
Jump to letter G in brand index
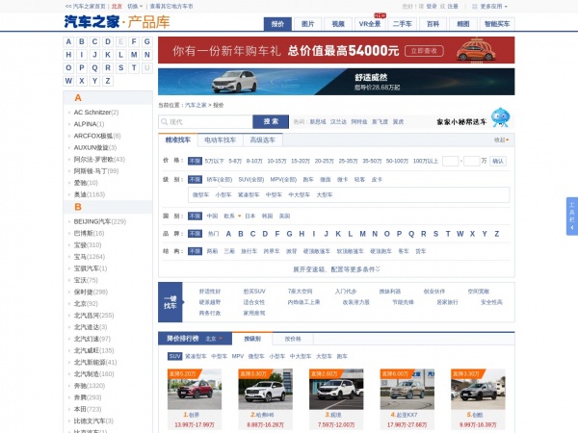pos(147,41)
